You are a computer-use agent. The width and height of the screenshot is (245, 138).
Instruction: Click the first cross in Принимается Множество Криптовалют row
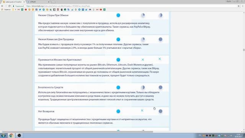(143, 60)
